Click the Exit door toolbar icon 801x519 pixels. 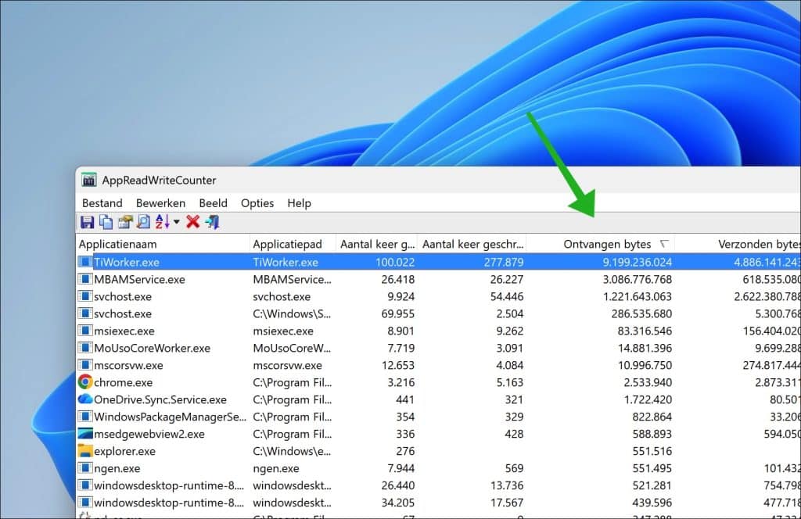(x=213, y=222)
